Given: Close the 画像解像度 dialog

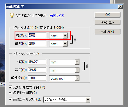Looking at the screenshot, I should 120,7.
